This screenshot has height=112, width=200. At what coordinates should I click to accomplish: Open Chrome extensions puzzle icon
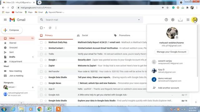(187, 7)
